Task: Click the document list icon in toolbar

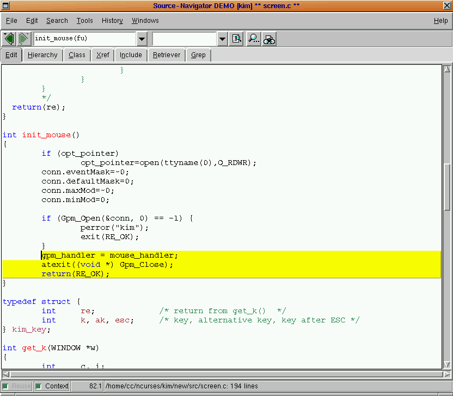Action: (x=237, y=39)
